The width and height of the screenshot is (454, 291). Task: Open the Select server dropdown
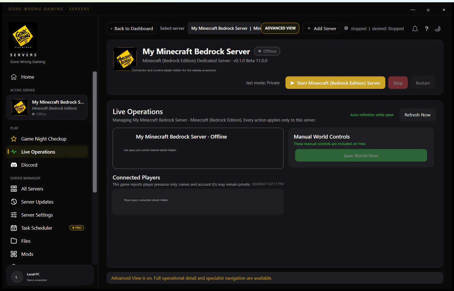coord(224,28)
